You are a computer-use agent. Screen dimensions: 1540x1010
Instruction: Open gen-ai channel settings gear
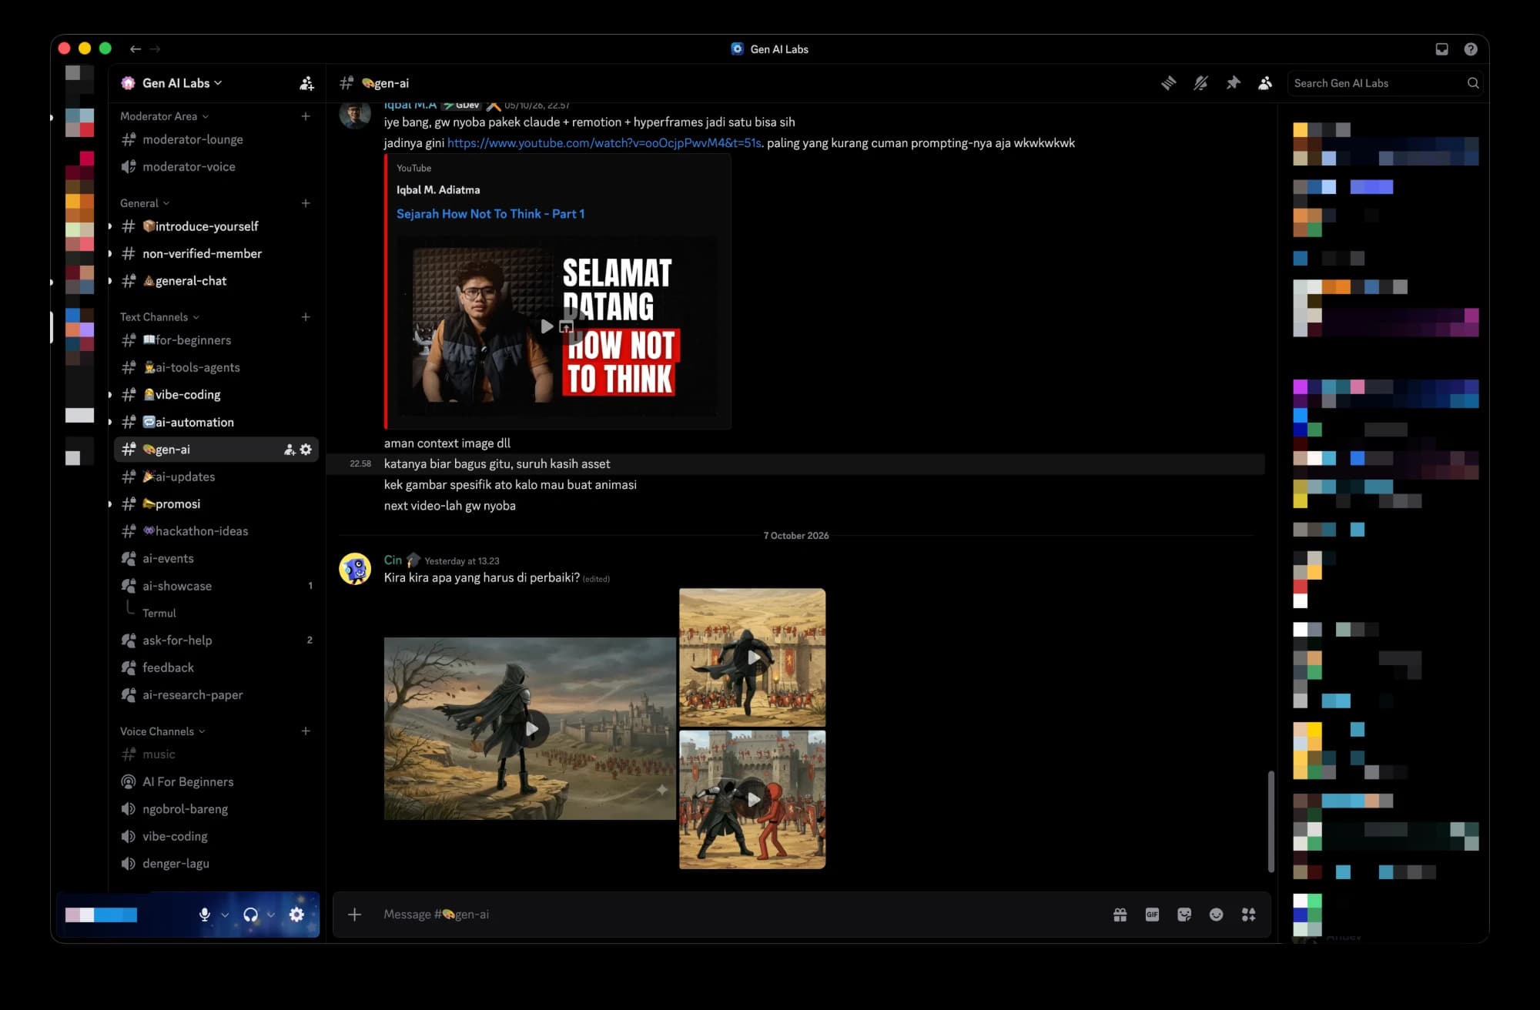coord(306,450)
